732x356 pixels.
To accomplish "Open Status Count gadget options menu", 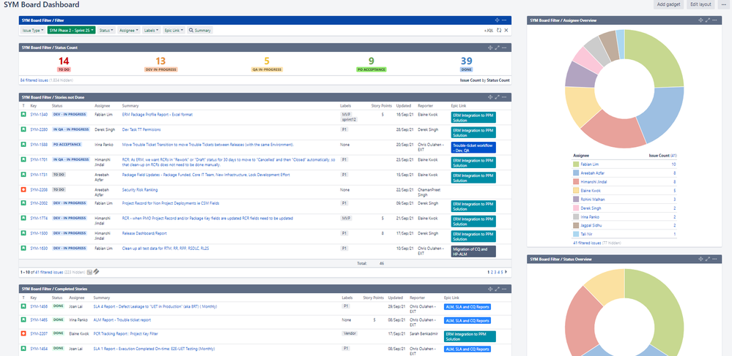I will pos(504,48).
